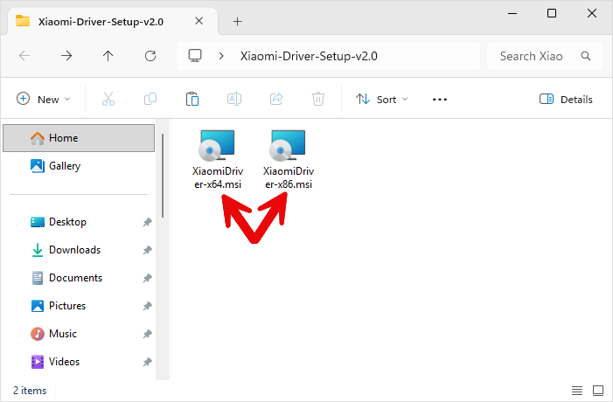The height and width of the screenshot is (402, 613).
Task: Click the pin icon beside Downloads
Action: pyautogui.click(x=148, y=250)
